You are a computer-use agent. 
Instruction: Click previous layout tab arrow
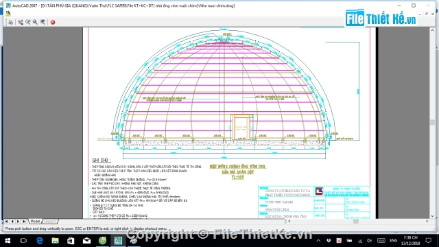[12, 221]
